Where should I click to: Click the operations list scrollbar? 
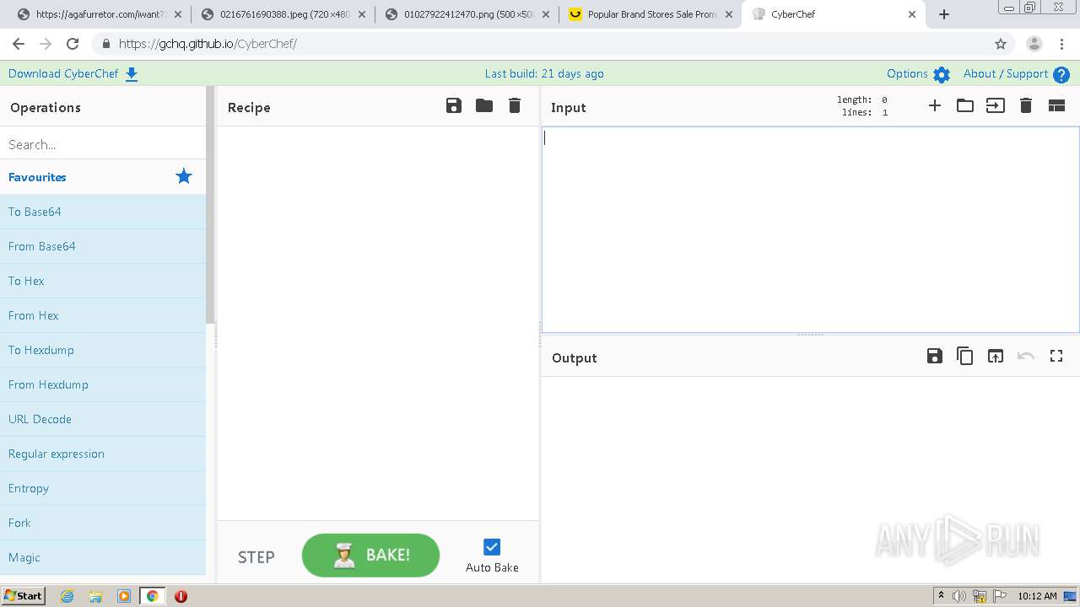[210, 205]
